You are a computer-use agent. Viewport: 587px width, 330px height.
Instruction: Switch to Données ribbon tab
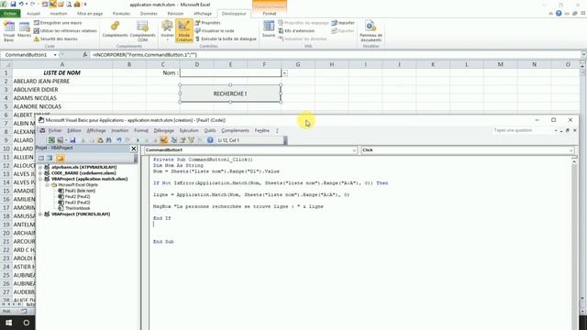click(x=149, y=14)
